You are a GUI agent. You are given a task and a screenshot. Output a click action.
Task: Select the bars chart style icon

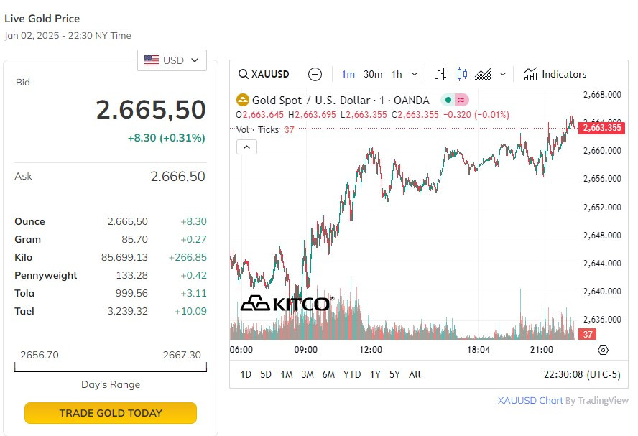441,74
